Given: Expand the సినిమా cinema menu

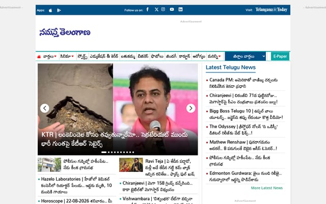Looking at the screenshot, I should [x=67, y=56].
